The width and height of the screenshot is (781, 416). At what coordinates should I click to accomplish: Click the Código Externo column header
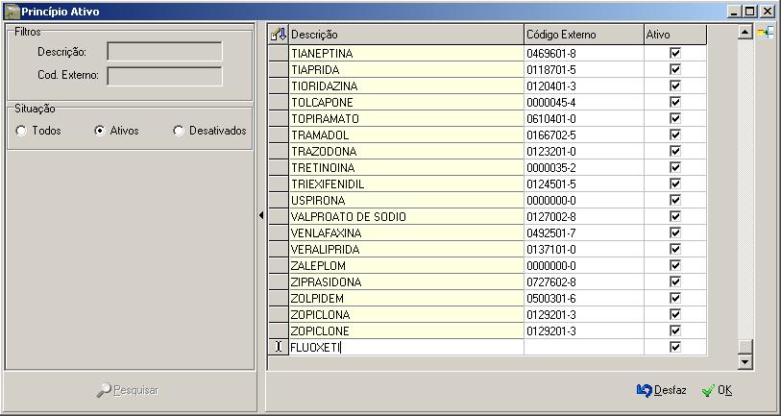click(584, 35)
